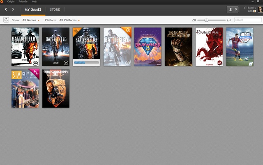This screenshot has width=263, height=165.
Task: Click the small tile size icon
Action: tap(194, 20)
